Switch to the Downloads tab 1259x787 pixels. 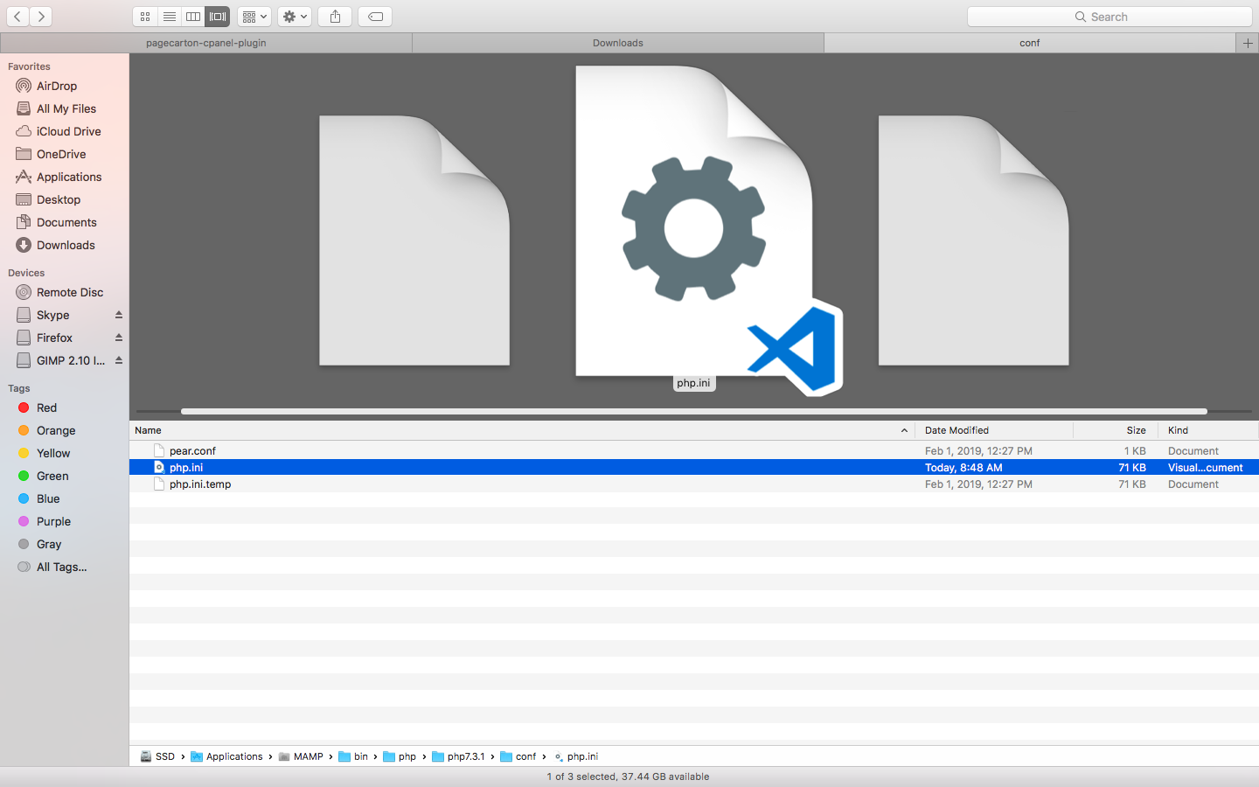[618, 43]
